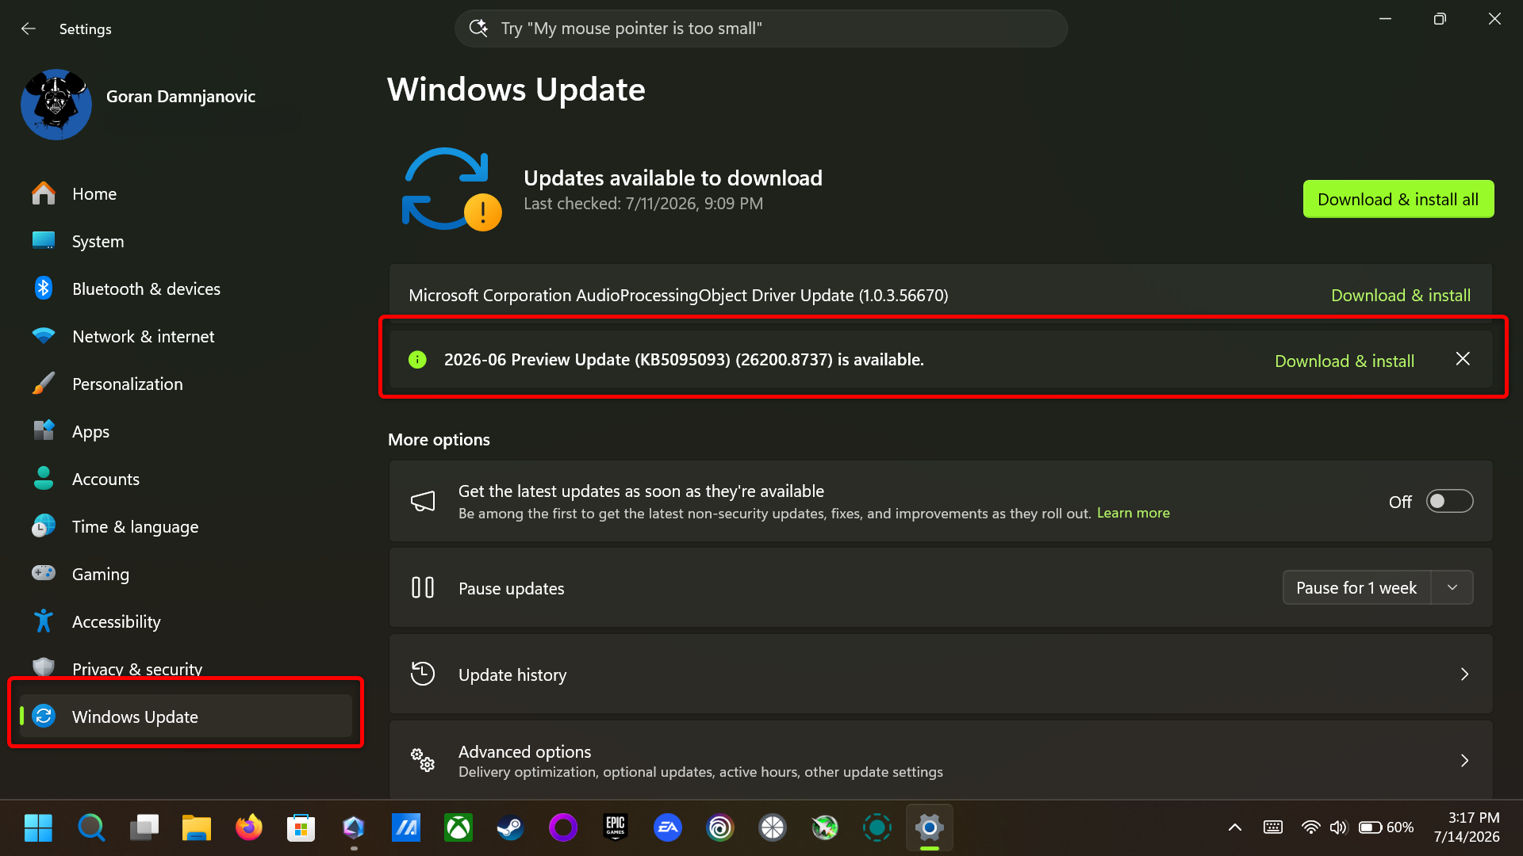This screenshot has width=1523, height=856.
Task: Click the update status sync icon
Action: 451,189
